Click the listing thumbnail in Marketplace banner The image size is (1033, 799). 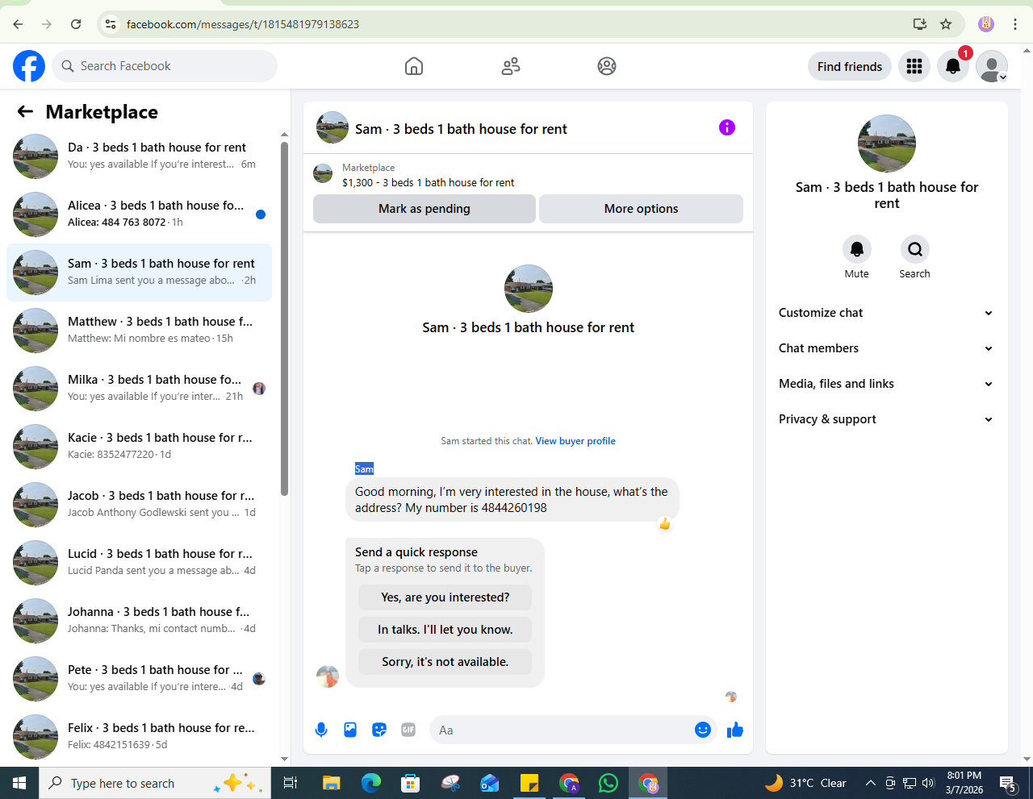pyautogui.click(x=323, y=173)
